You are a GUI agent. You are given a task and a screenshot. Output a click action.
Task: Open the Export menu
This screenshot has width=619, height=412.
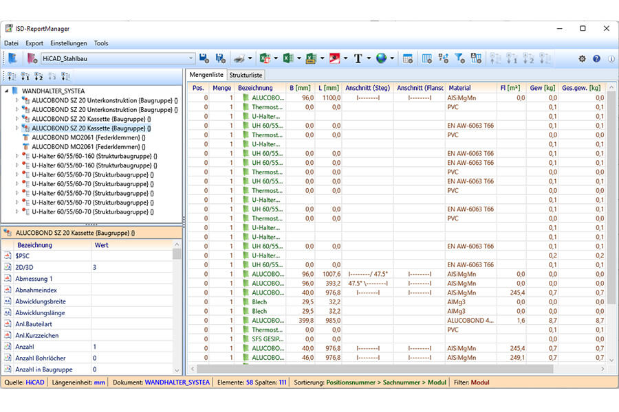34,43
